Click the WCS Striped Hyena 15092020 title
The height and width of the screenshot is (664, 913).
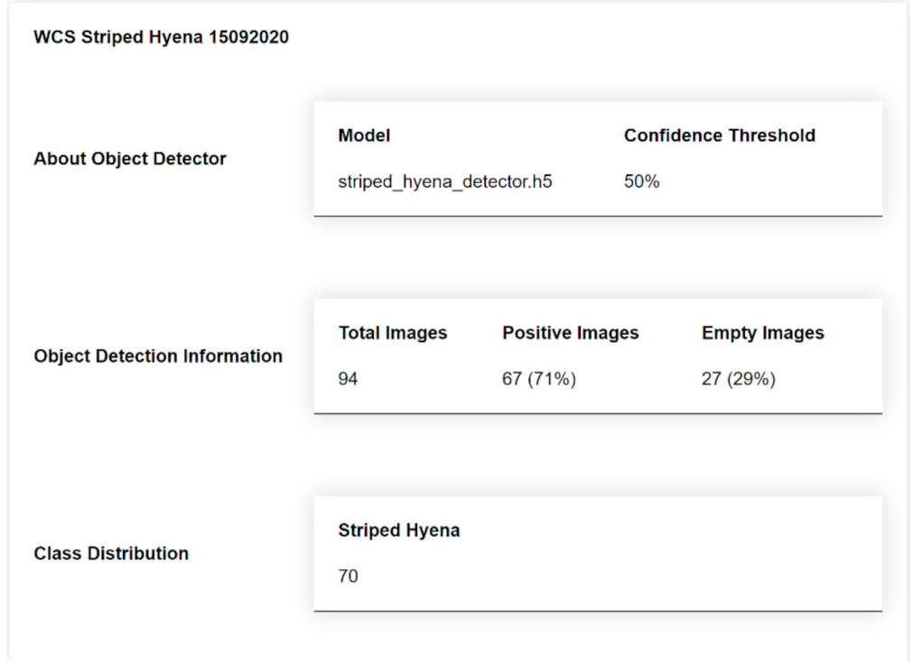coord(161,38)
